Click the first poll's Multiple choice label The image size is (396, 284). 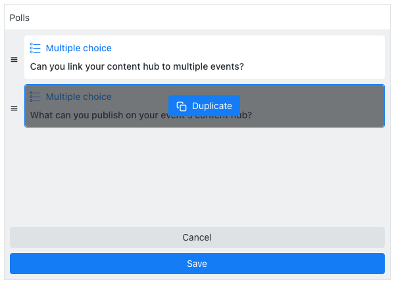(78, 48)
